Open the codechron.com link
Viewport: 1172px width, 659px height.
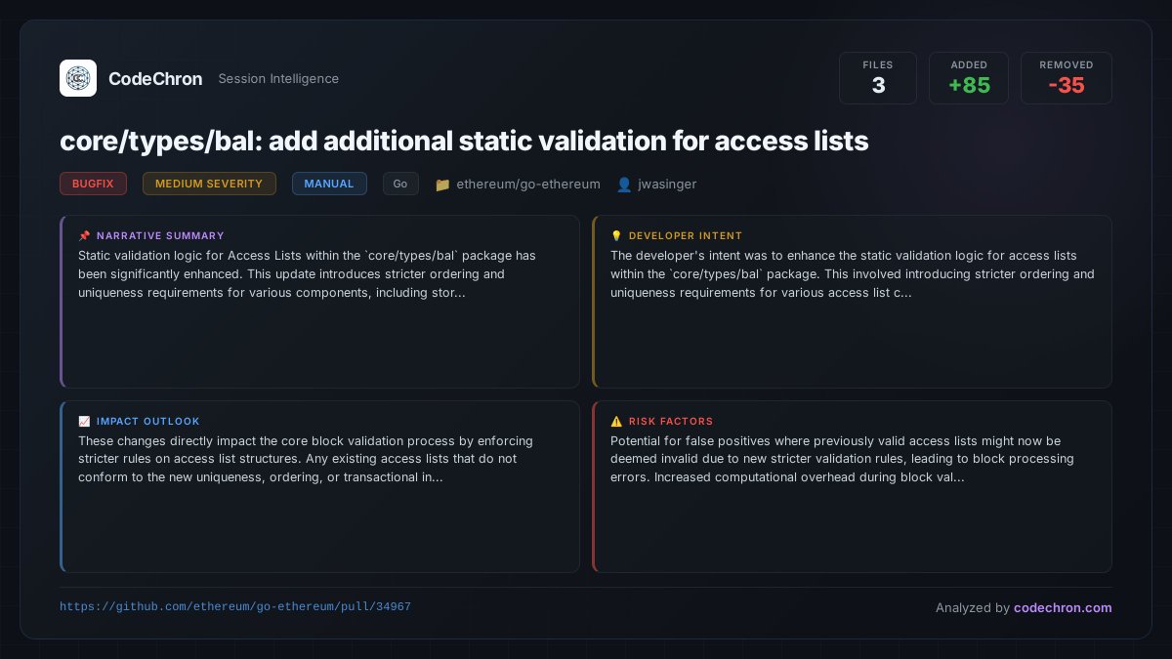tap(1063, 607)
